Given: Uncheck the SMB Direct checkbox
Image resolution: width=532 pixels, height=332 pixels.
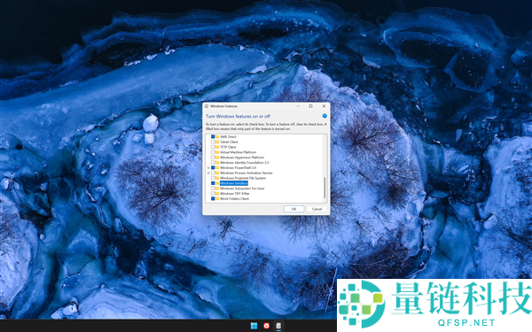Looking at the screenshot, I should tap(213, 136).
